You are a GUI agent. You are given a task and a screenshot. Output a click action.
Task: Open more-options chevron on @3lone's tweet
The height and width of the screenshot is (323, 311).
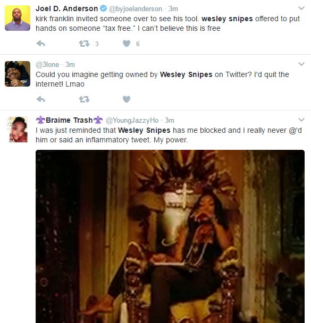(301, 64)
